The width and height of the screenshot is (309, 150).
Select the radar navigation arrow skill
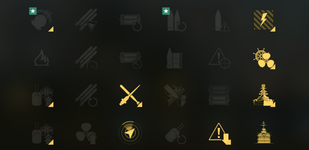pos(130,133)
